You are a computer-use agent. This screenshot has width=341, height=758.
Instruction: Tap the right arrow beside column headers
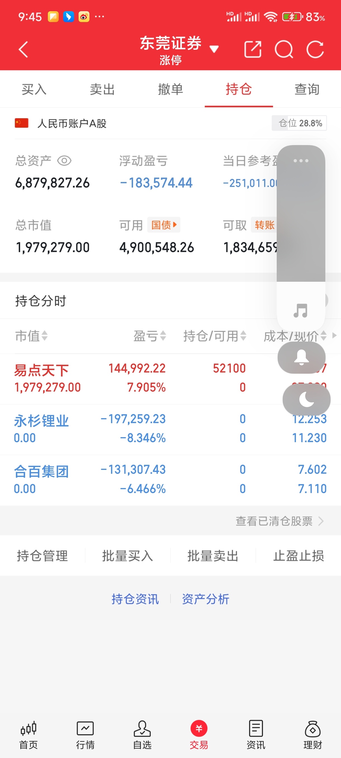coord(334,335)
